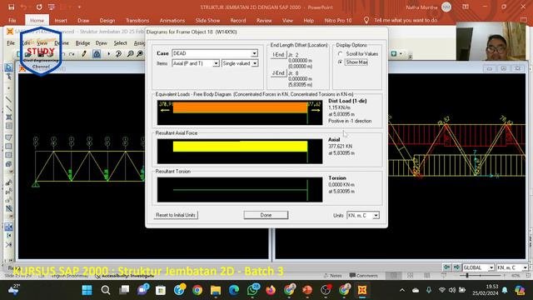Open PowerPoint Comments button
Screen dimensions: 533x300
tap(364, 276)
